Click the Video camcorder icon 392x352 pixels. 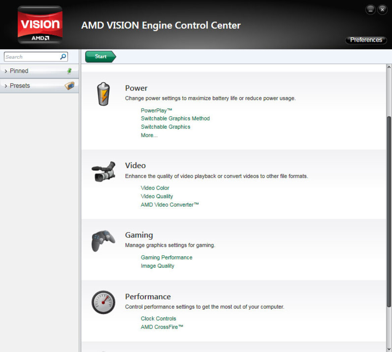coord(104,171)
